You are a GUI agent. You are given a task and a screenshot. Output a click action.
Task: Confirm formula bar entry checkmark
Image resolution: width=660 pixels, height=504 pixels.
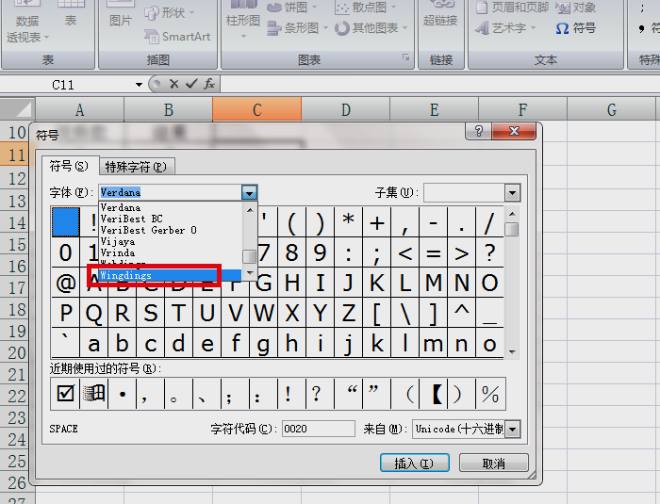(x=191, y=84)
